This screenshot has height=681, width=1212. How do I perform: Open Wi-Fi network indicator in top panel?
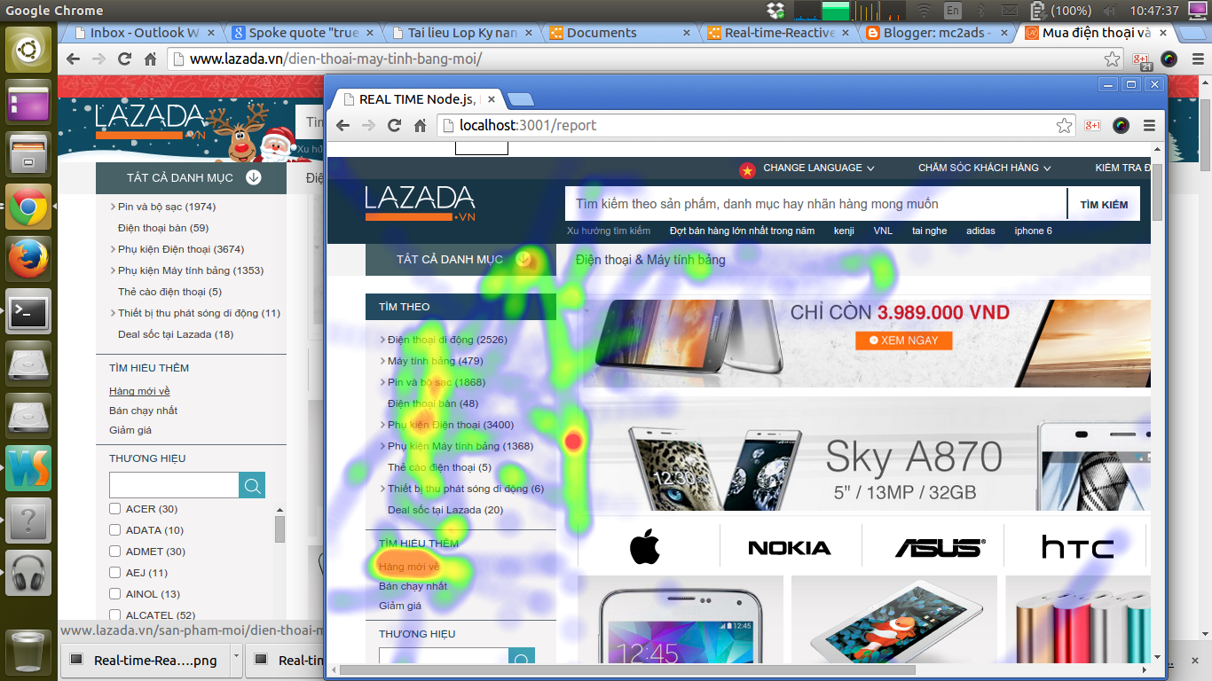[x=925, y=11]
